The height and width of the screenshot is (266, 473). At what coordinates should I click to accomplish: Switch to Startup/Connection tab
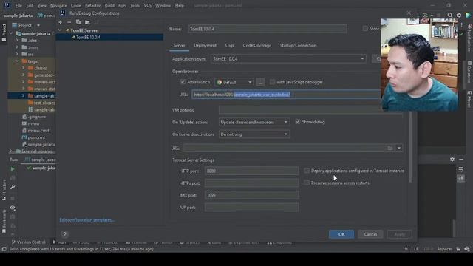[x=298, y=45]
